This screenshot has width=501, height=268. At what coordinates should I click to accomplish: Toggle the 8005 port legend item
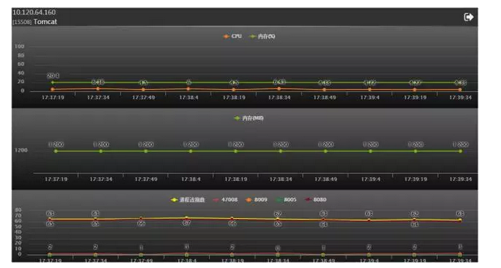(x=287, y=200)
